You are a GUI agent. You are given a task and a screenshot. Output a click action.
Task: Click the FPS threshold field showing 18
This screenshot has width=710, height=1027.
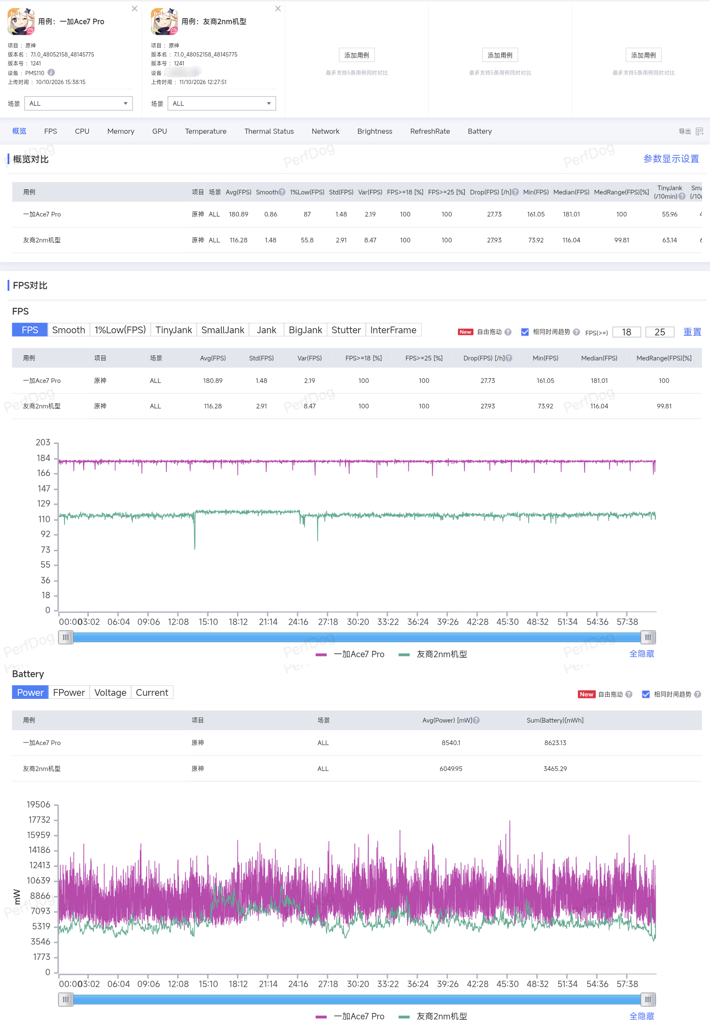point(626,332)
